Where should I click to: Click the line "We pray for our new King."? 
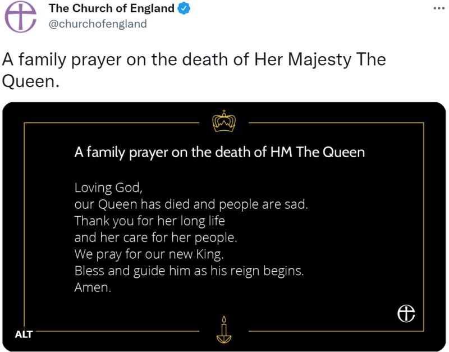pos(149,254)
